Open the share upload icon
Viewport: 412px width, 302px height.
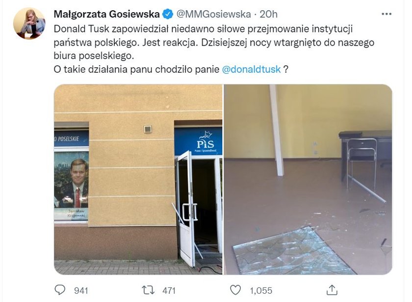pyautogui.click(x=332, y=290)
